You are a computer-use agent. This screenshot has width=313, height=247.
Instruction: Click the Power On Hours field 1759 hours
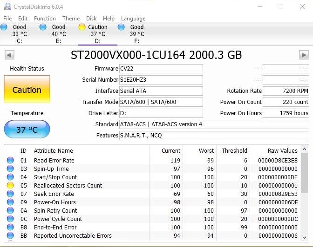pyautogui.click(x=286, y=113)
